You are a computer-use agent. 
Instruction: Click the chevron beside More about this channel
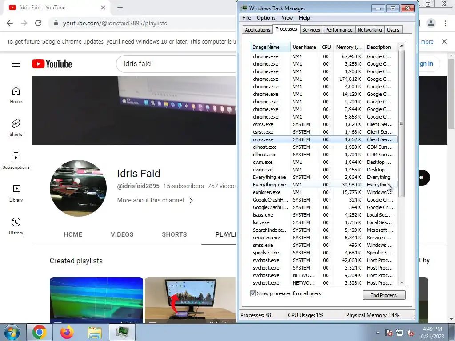click(191, 201)
